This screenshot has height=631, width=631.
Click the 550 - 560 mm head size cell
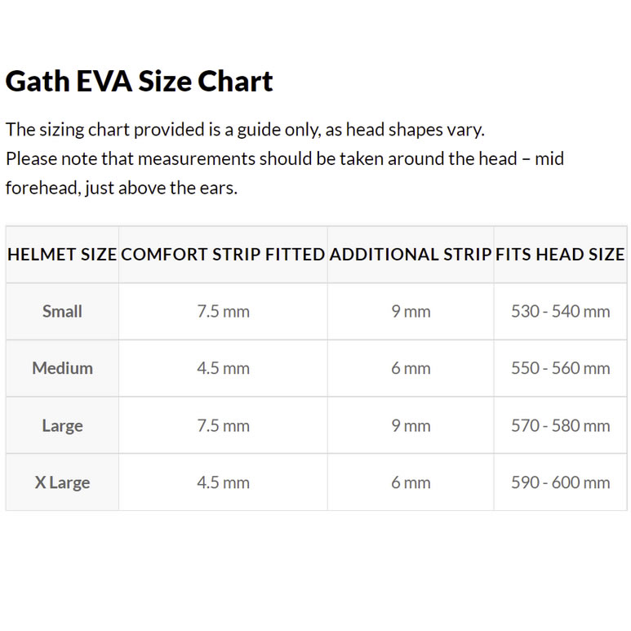click(x=560, y=368)
